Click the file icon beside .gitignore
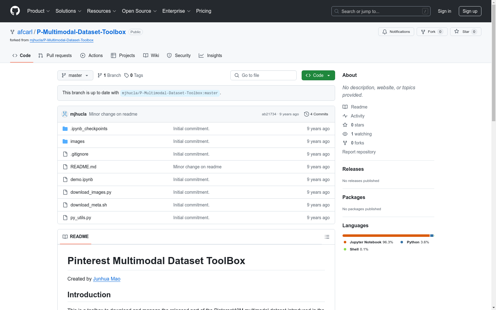 65,154
